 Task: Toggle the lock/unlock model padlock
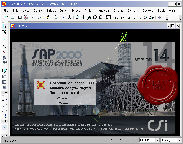(x=56, y=18)
